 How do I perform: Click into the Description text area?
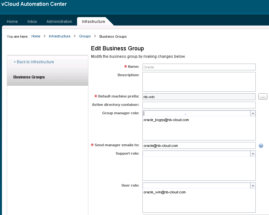199,82
